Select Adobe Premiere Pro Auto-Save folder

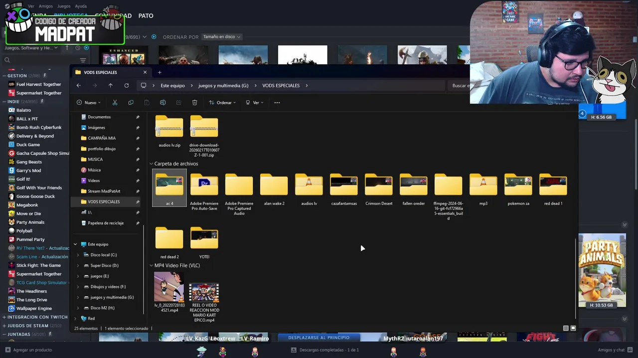204,191
